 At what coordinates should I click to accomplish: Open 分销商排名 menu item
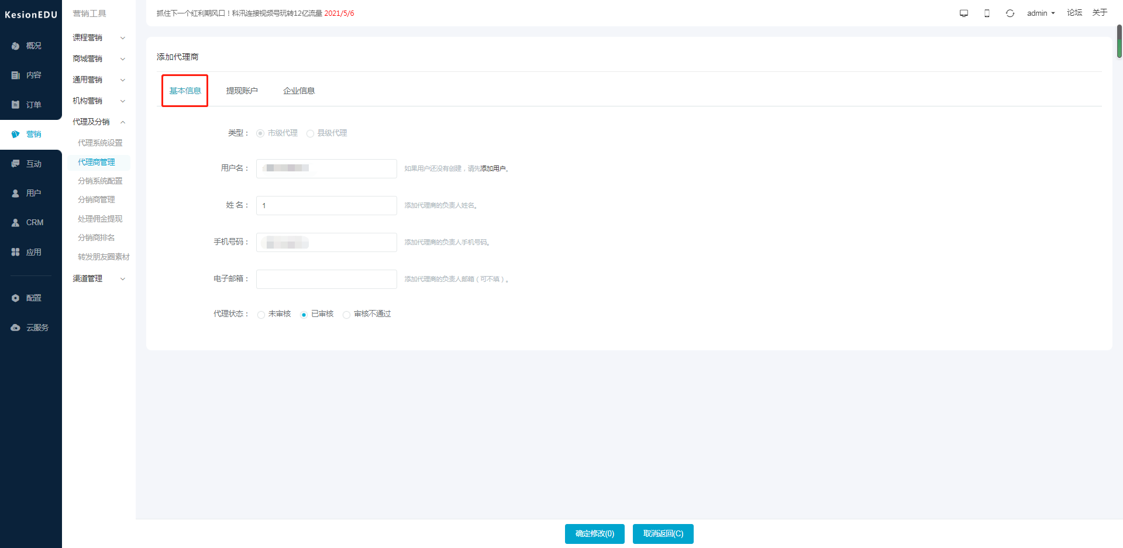coord(97,237)
